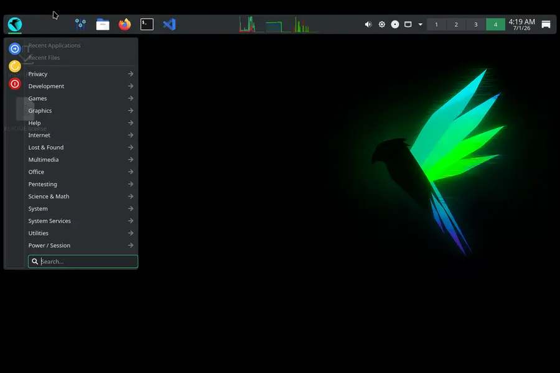This screenshot has height=373, width=560.
Task: Switch to virtual desktop 1
Action: pos(436,24)
